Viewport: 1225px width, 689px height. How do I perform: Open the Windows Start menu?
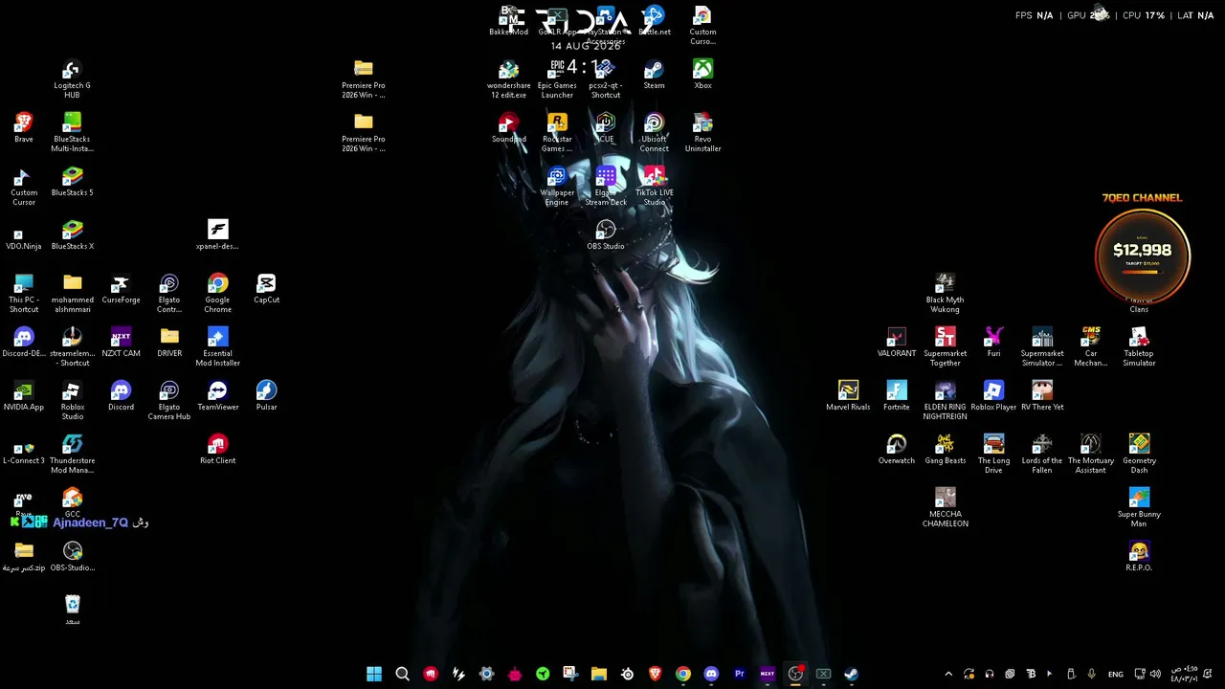tap(374, 674)
